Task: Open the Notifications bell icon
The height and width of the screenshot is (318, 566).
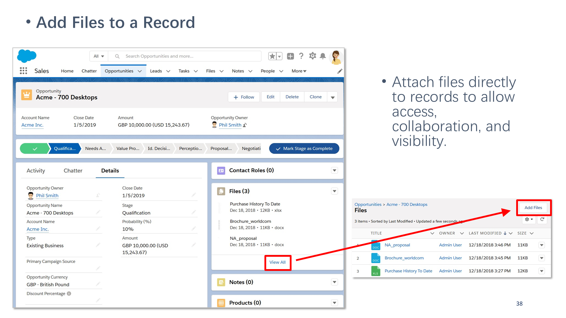Action: click(323, 56)
